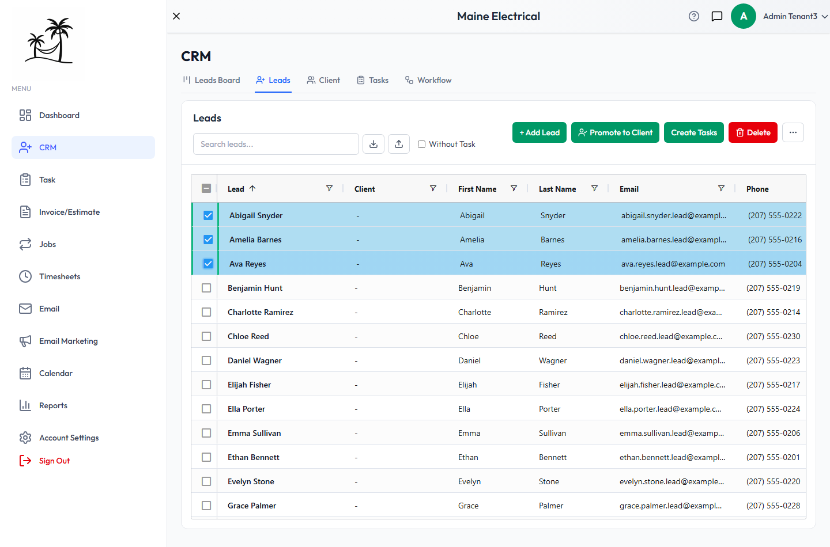Click the download leads icon
830x547 pixels.
tap(373, 144)
